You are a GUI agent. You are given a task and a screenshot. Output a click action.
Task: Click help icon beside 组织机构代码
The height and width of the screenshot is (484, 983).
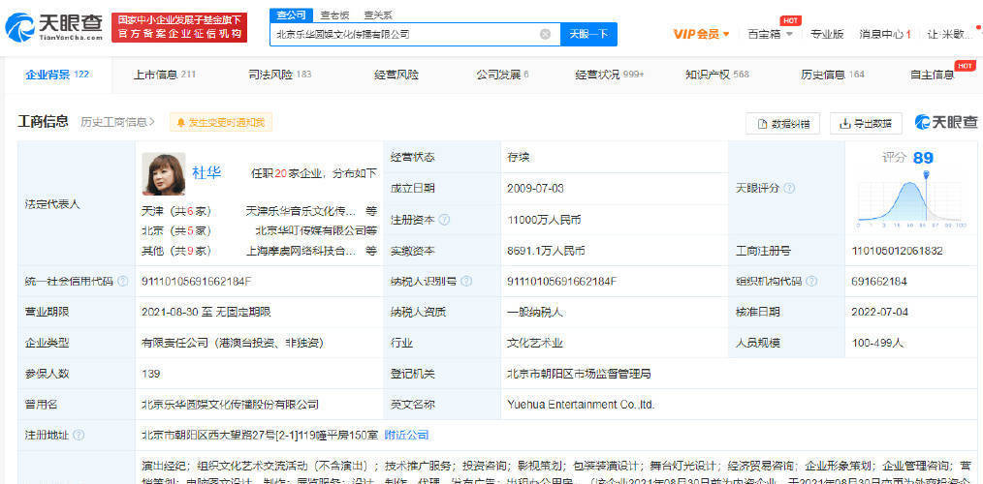(811, 281)
